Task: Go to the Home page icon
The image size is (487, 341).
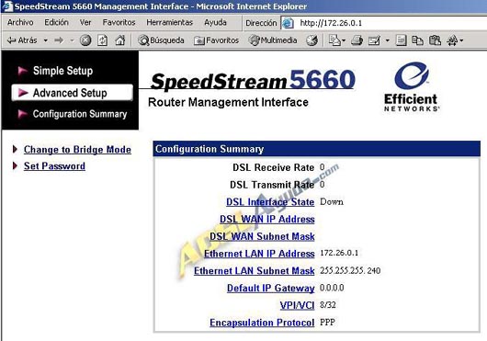Action: 119,40
